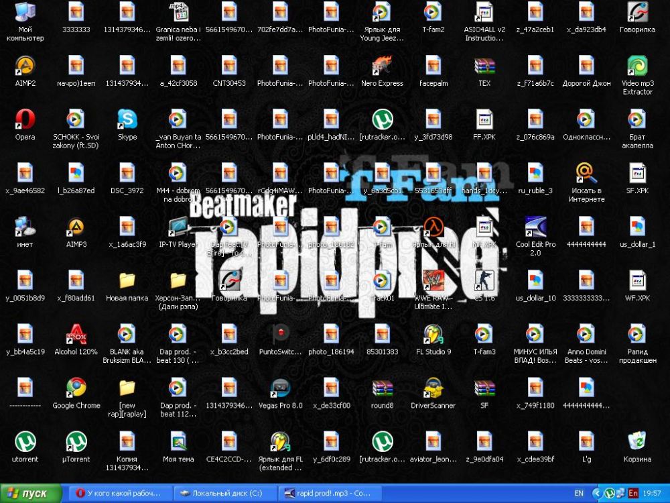Click the PuntoSwitcher desktop icon
Viewport: 670px width, 503px height.
coord(280,334)
